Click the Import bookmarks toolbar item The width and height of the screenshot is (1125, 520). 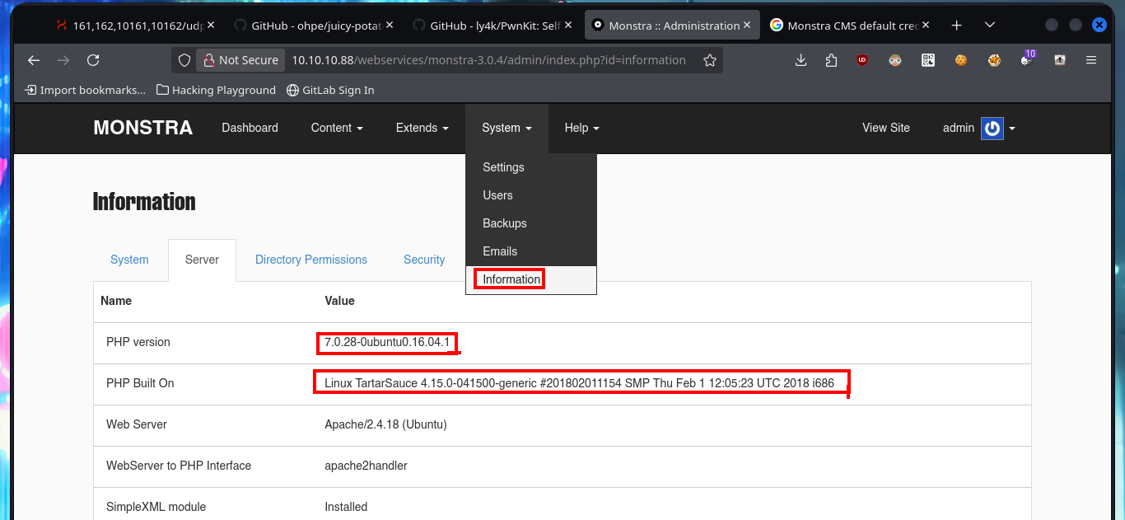point(85,90)
